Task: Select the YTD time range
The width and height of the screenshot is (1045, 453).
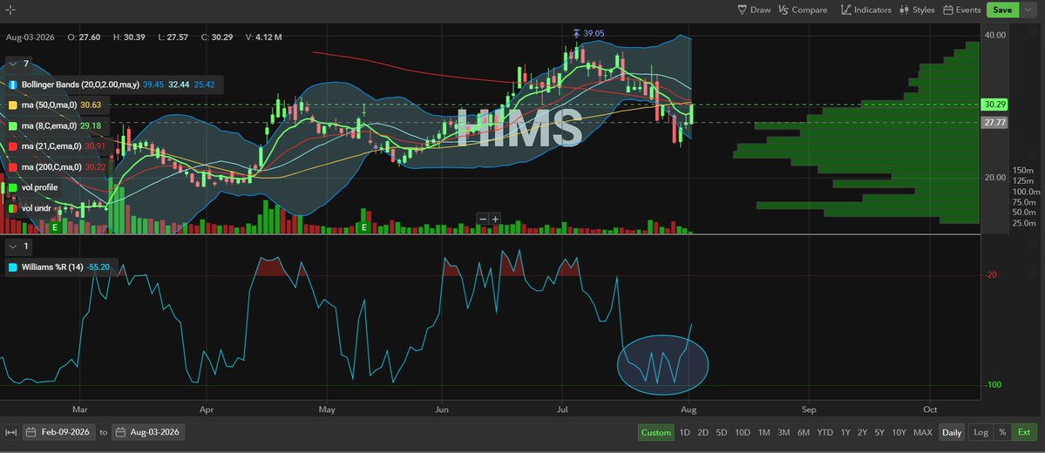Action: (825, 433)
